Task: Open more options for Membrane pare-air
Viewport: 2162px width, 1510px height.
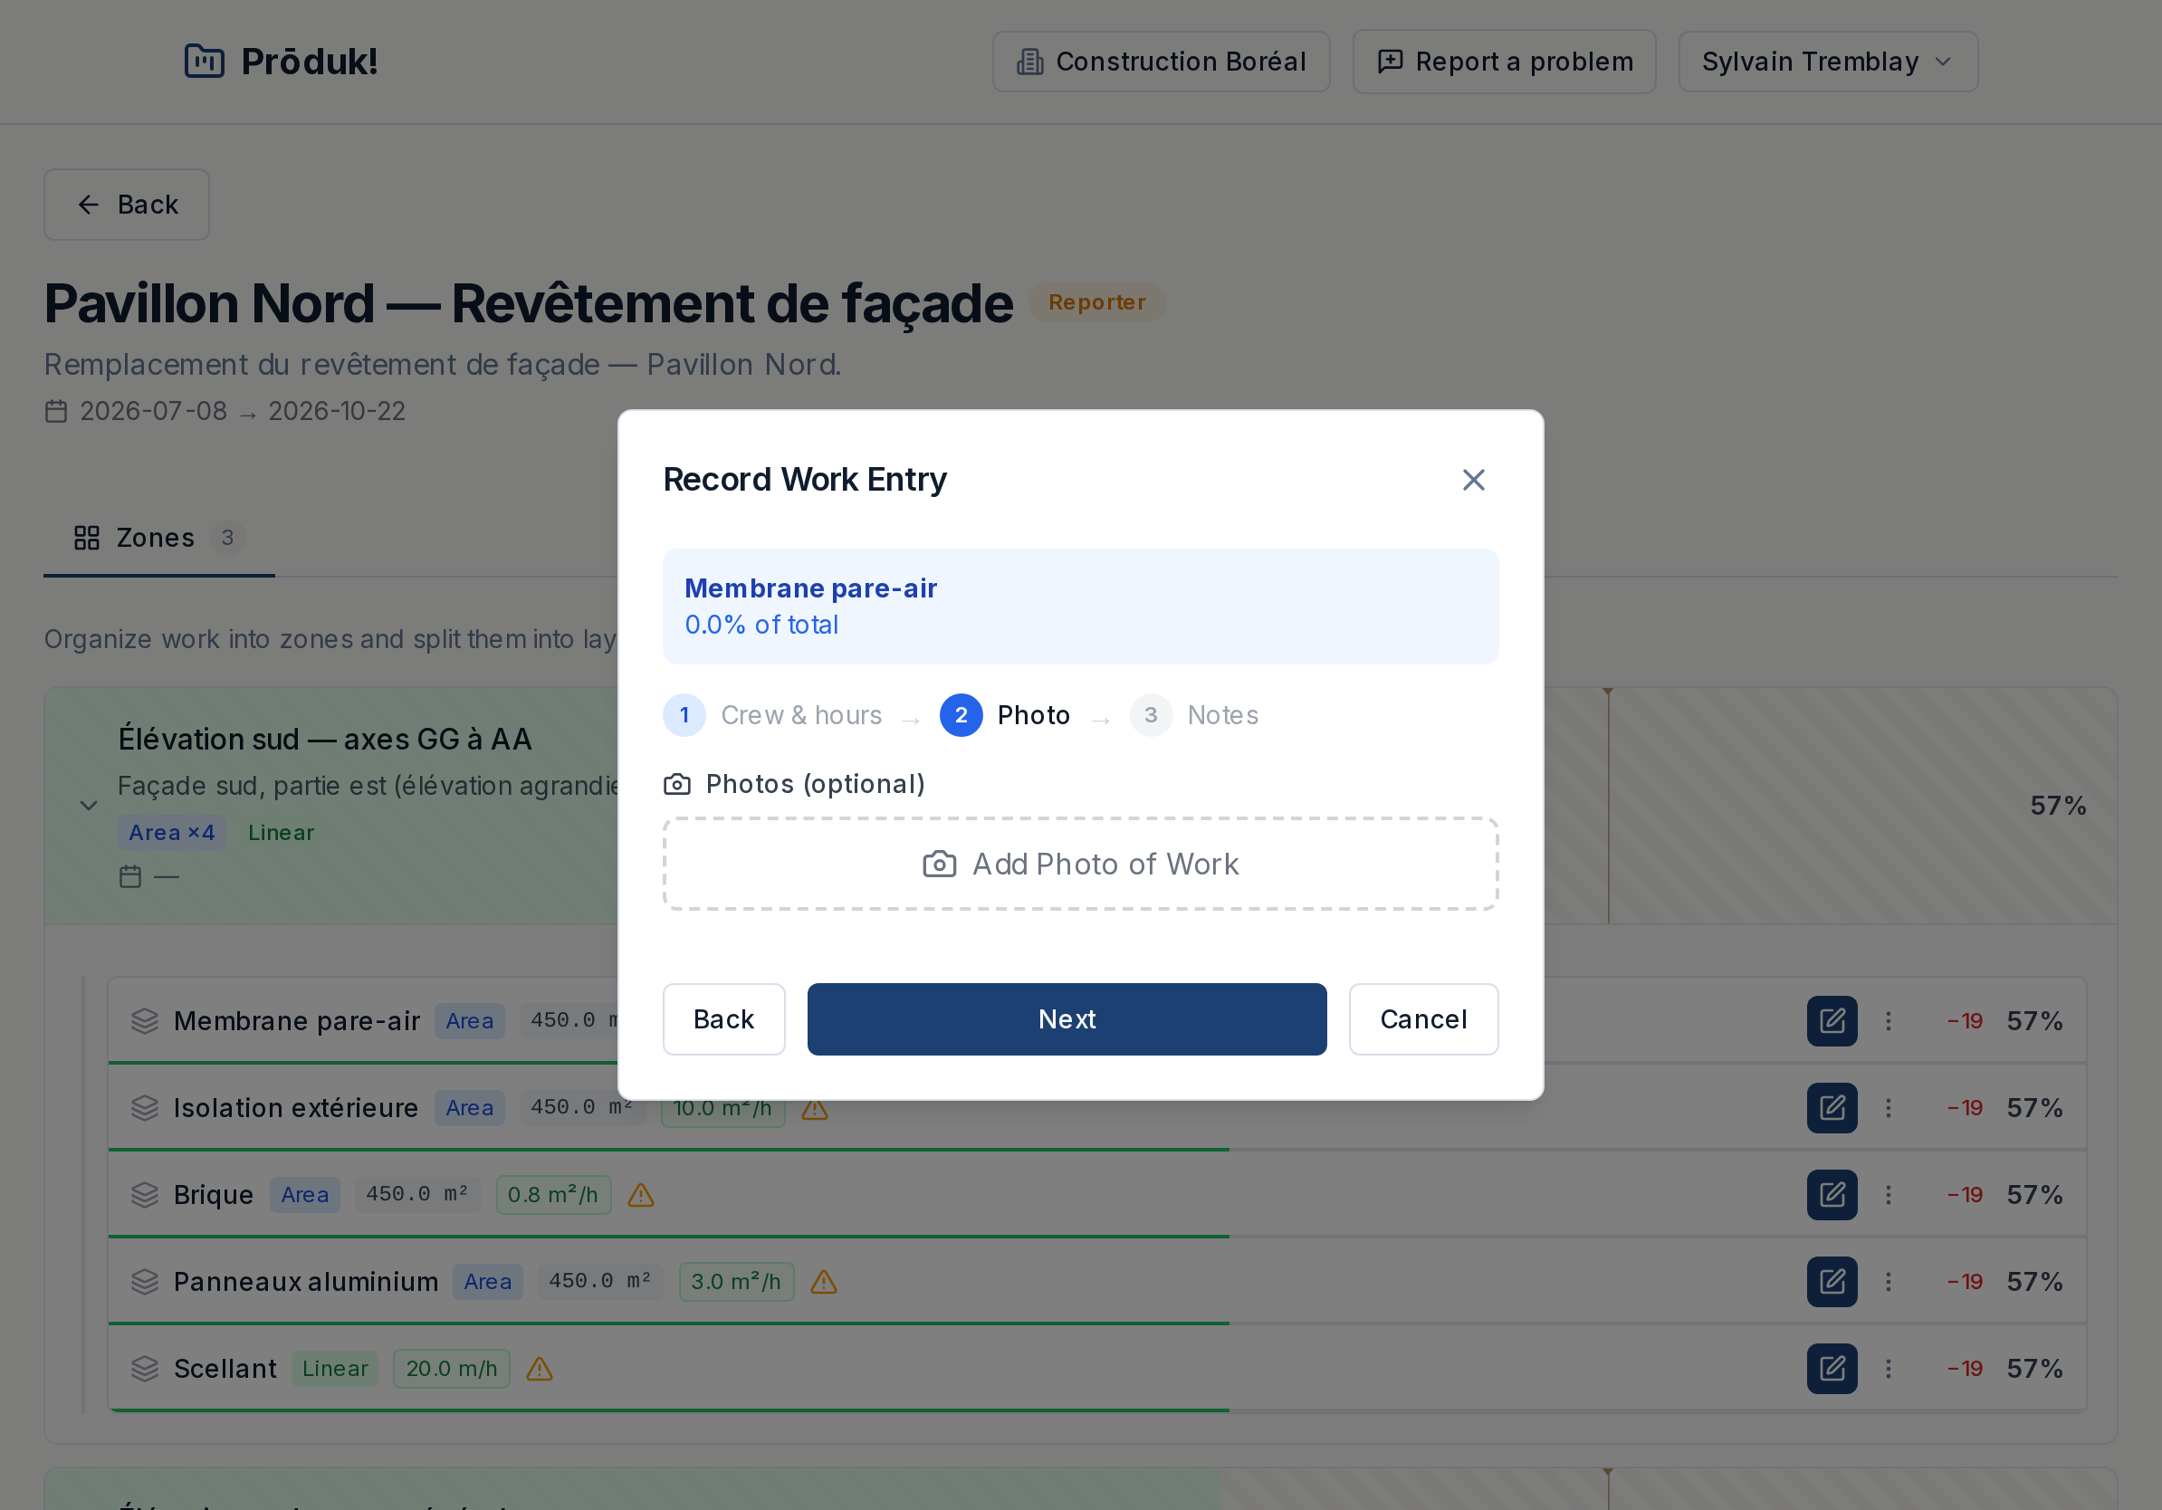Action: [x=1887, y=1020]
